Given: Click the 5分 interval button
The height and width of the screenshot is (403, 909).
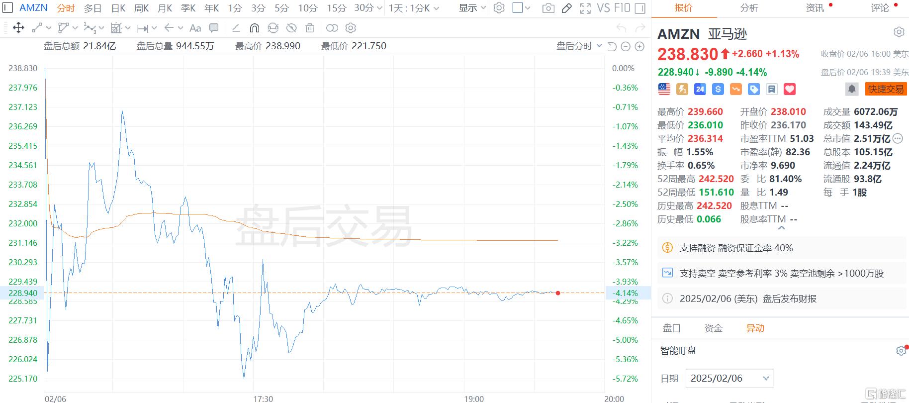Looking at the screenshot, I should click(x=281, y=8).
